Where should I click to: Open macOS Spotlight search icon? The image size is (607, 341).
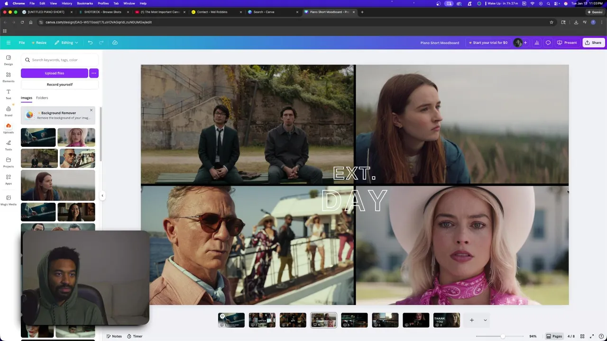pos(548,3)
